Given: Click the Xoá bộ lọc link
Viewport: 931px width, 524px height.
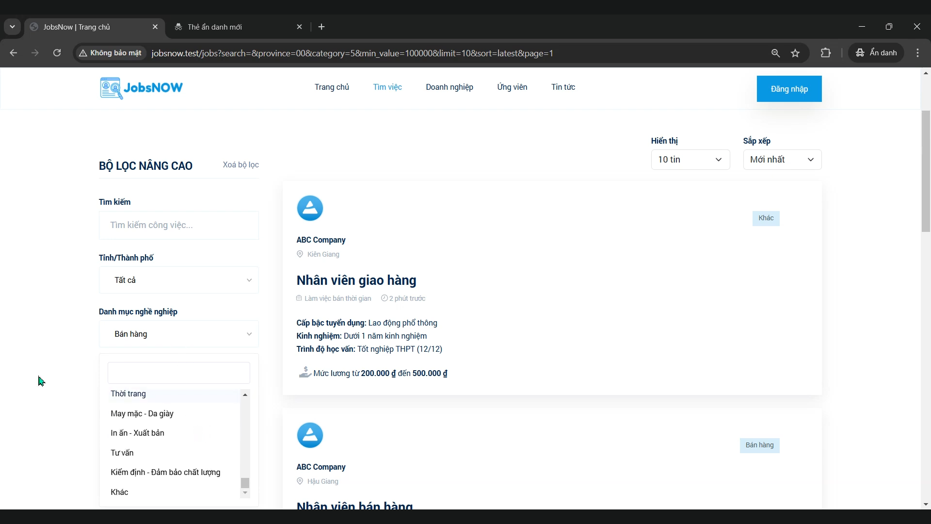Looking at the screenshot, I should (x=241, y=165).
